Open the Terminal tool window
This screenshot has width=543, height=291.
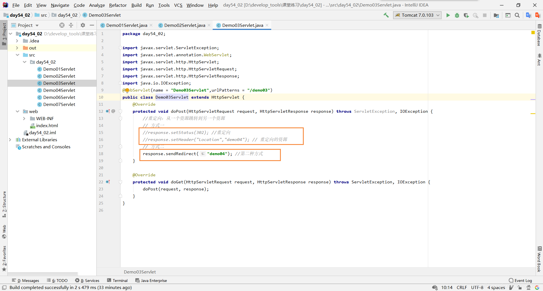(x=117, y=281)
